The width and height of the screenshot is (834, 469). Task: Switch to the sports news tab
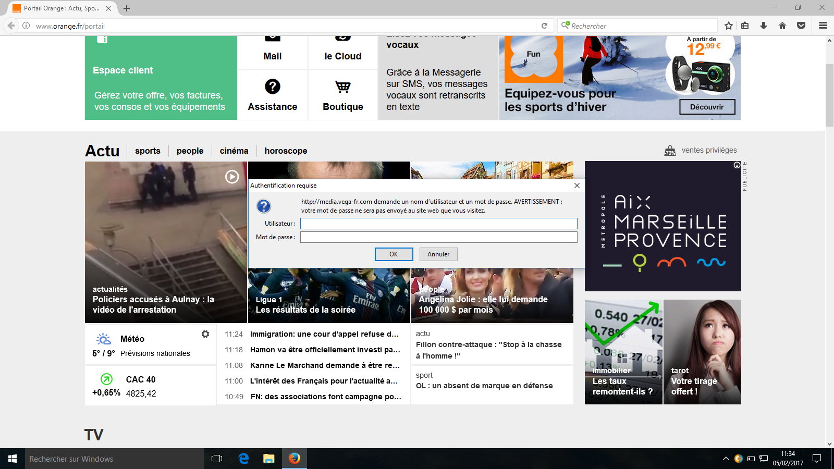[x=148, y=151]
